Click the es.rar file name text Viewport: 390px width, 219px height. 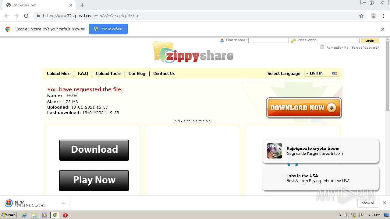coord(72,95)
